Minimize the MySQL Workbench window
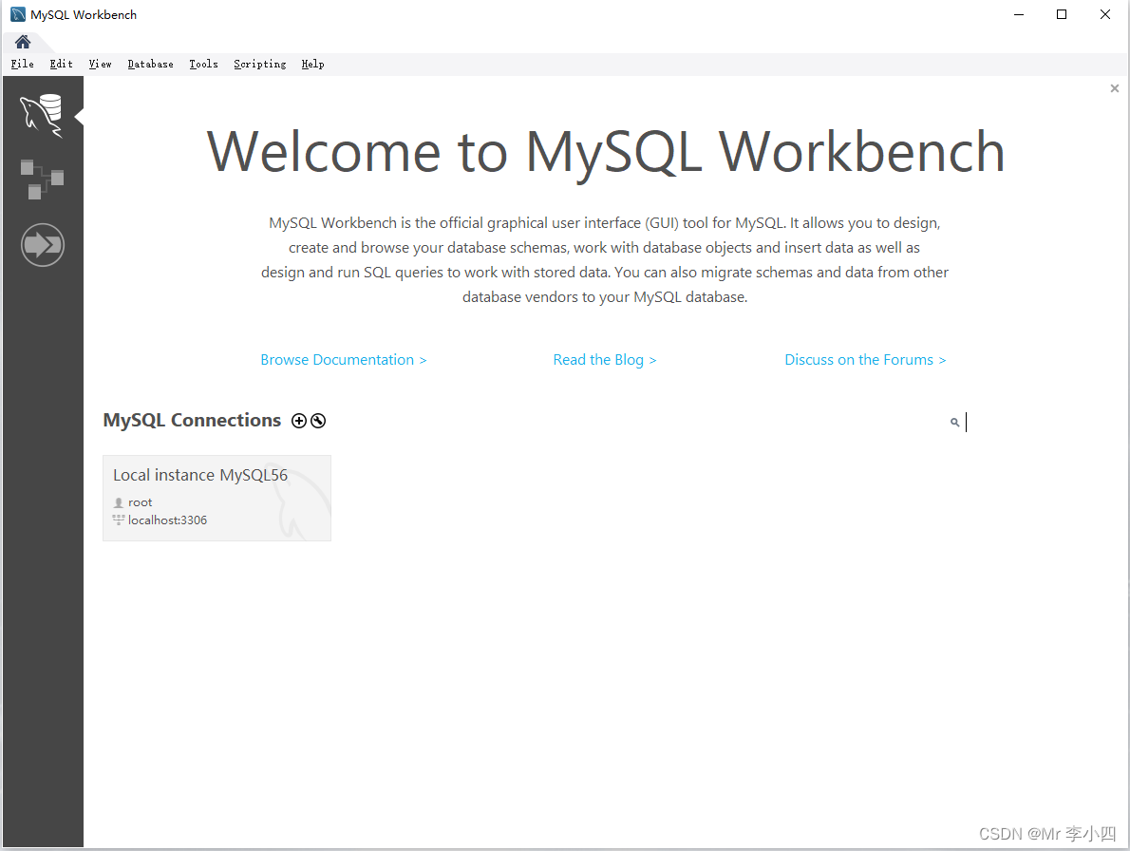 click(1018, 14)
